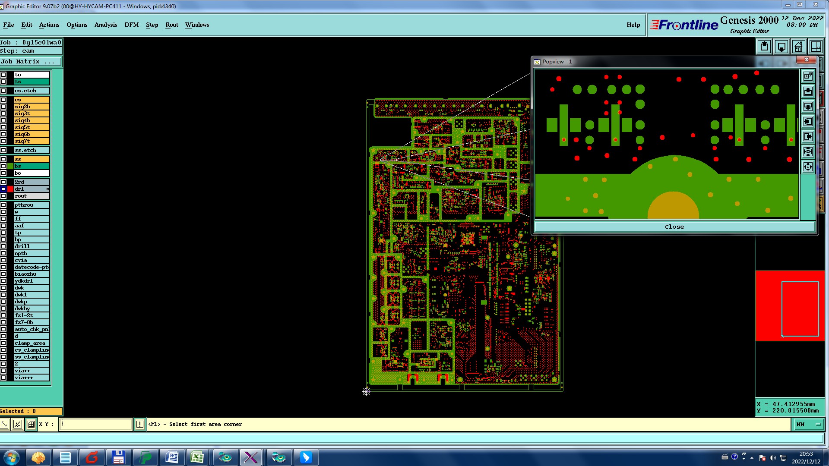Toggle checkbox for sig4b layer

(x=3, y=120)
